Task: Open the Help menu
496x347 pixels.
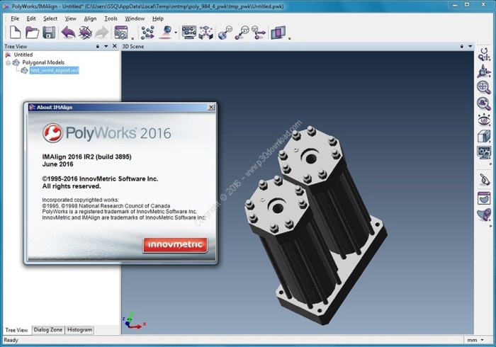Action: pos(158,18)
